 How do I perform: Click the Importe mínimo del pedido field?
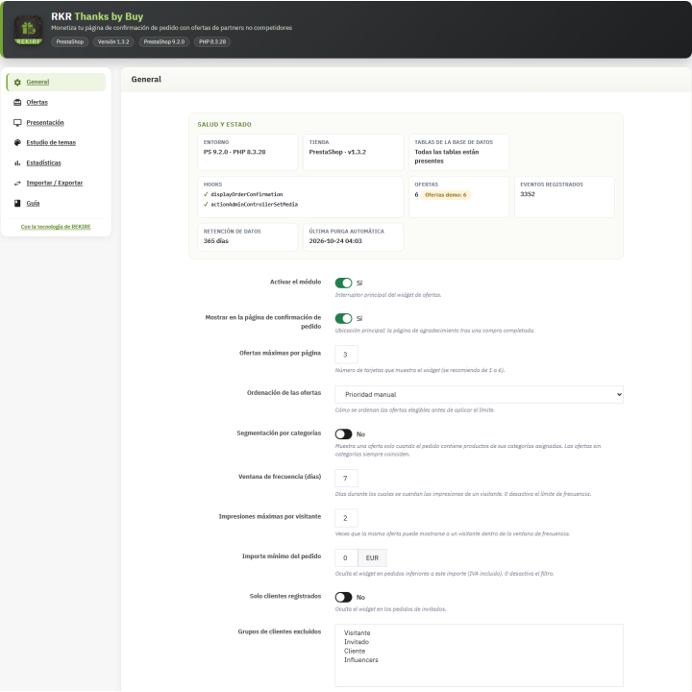[x=346, y=557]
